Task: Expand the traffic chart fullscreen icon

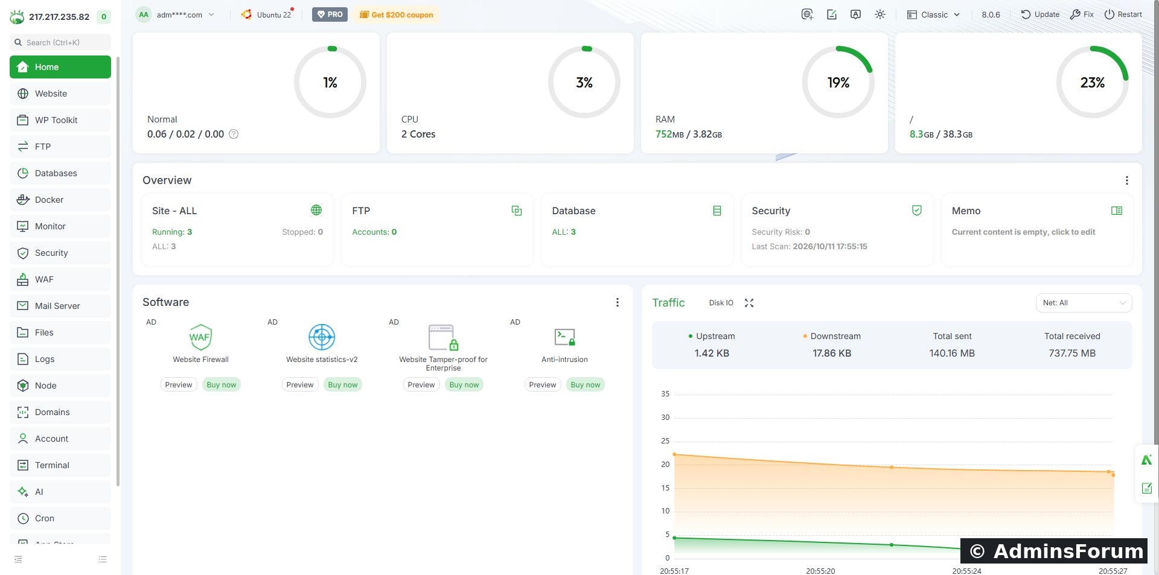Action: pyautogui.click(x=749, y=303)
